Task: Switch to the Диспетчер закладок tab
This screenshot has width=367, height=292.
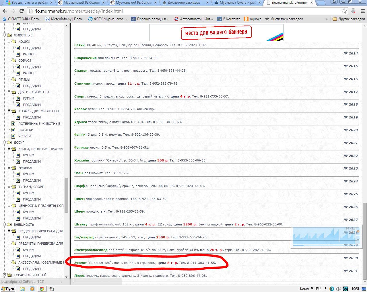Action: pos(184,3)
